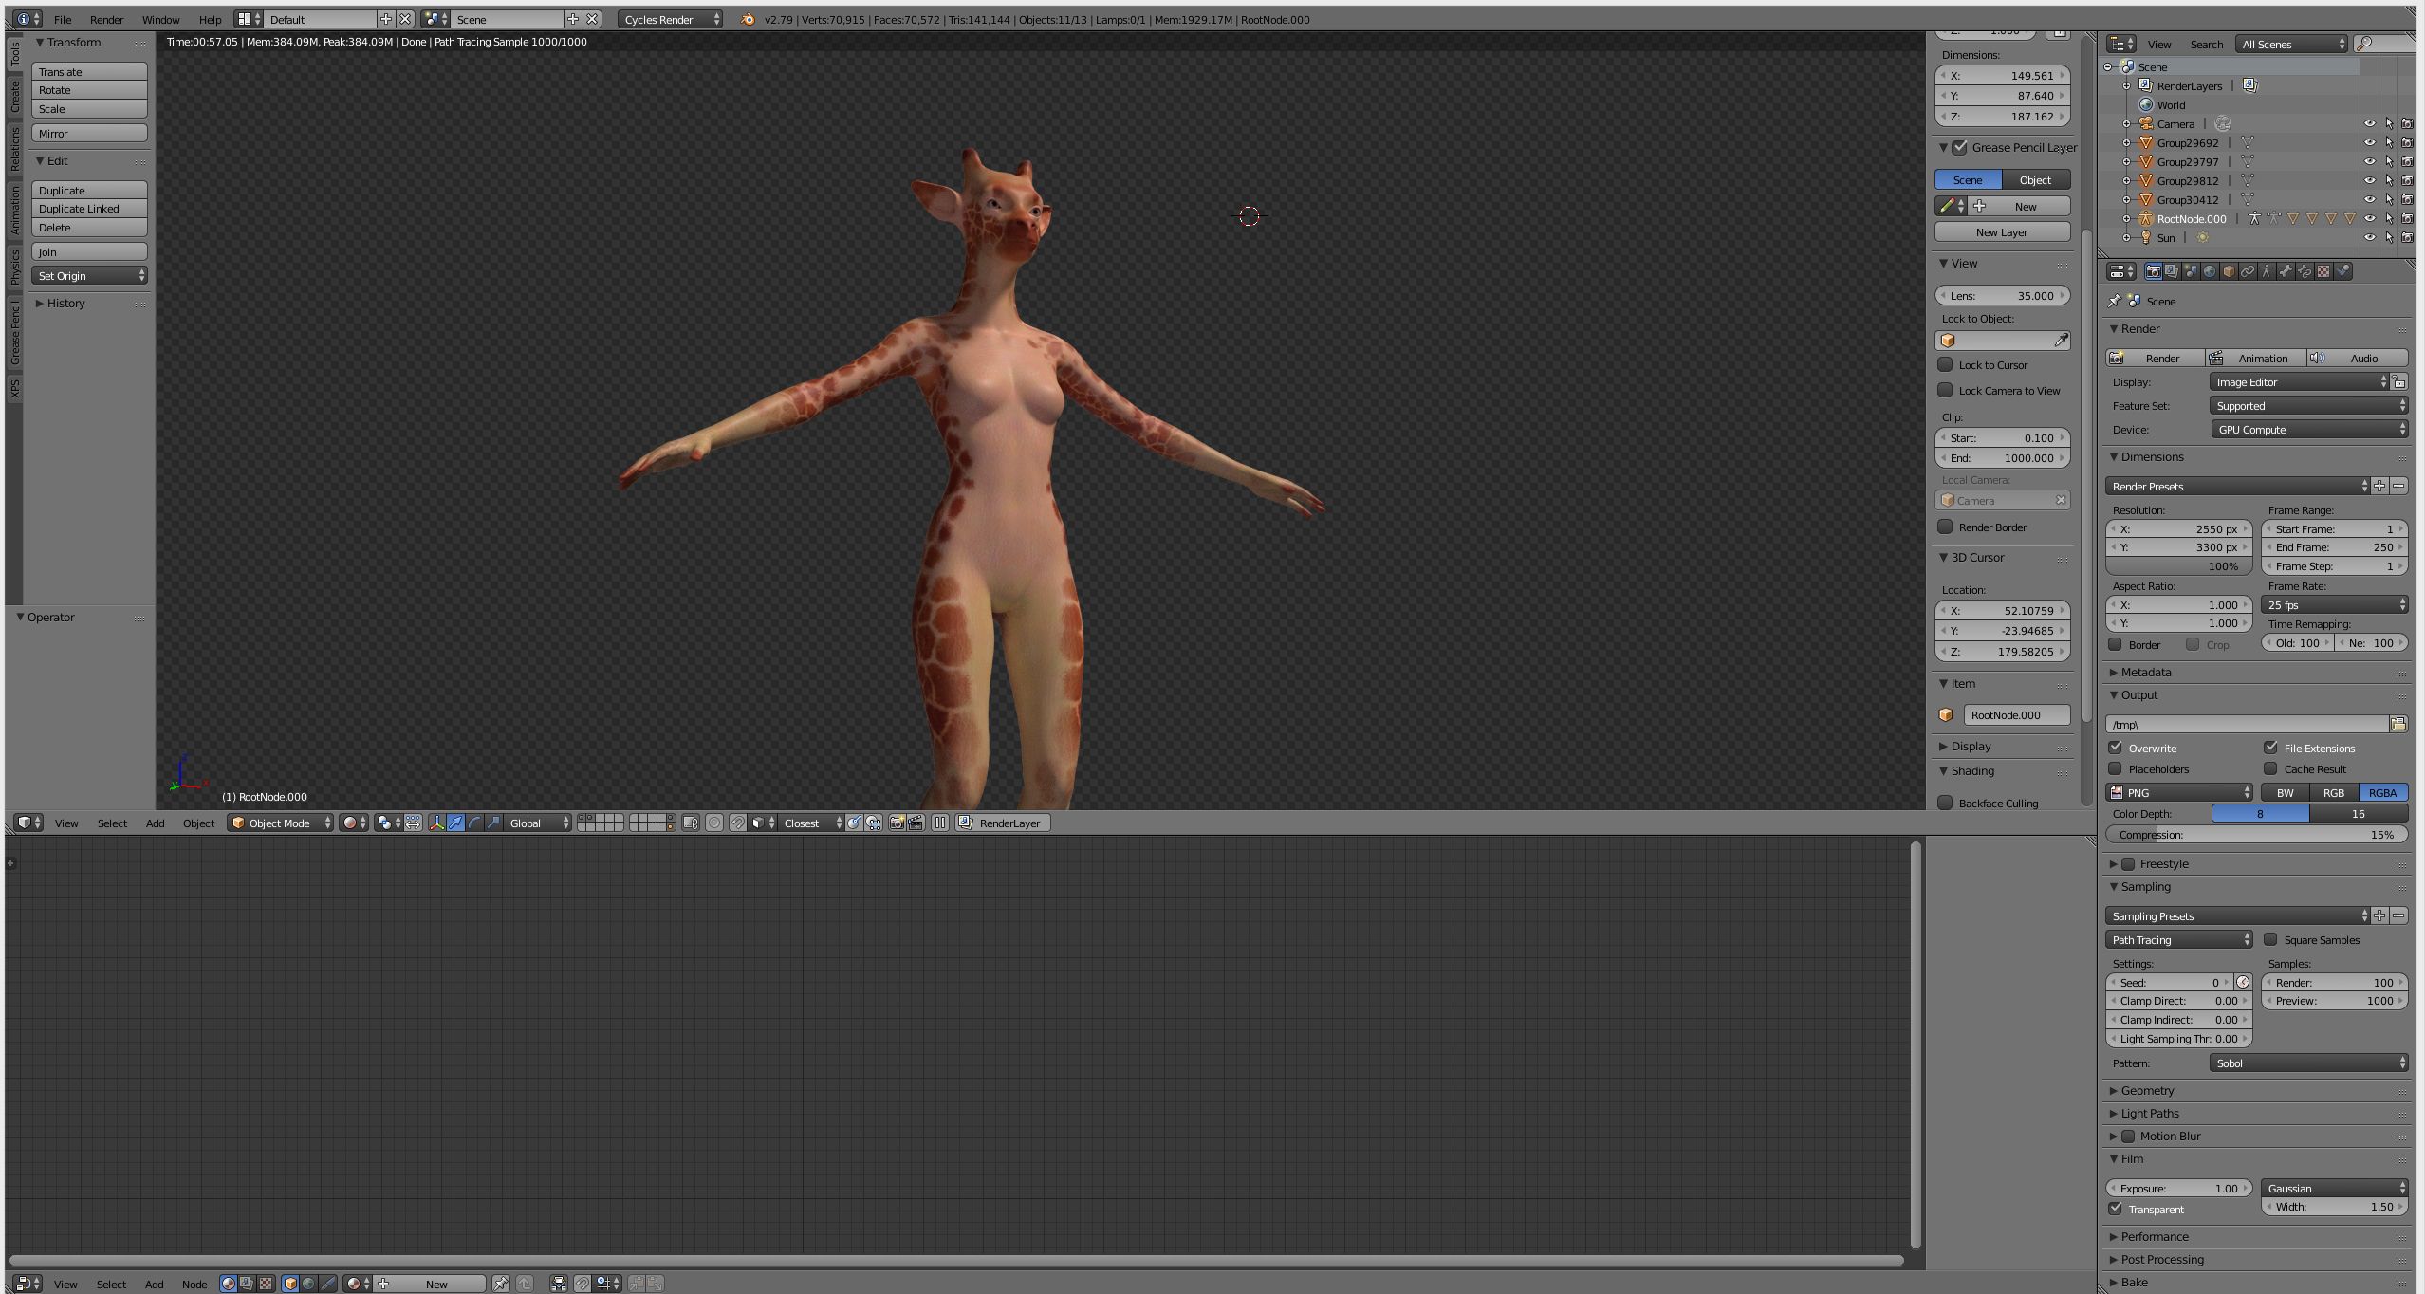Open the Render menu in top bar
This screenshot has width=2425, height=1294.
[106, 19]
